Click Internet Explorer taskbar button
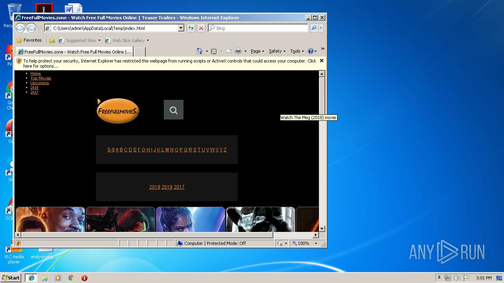Viewport: 504px width, 283px height. [x=31, y=278]
